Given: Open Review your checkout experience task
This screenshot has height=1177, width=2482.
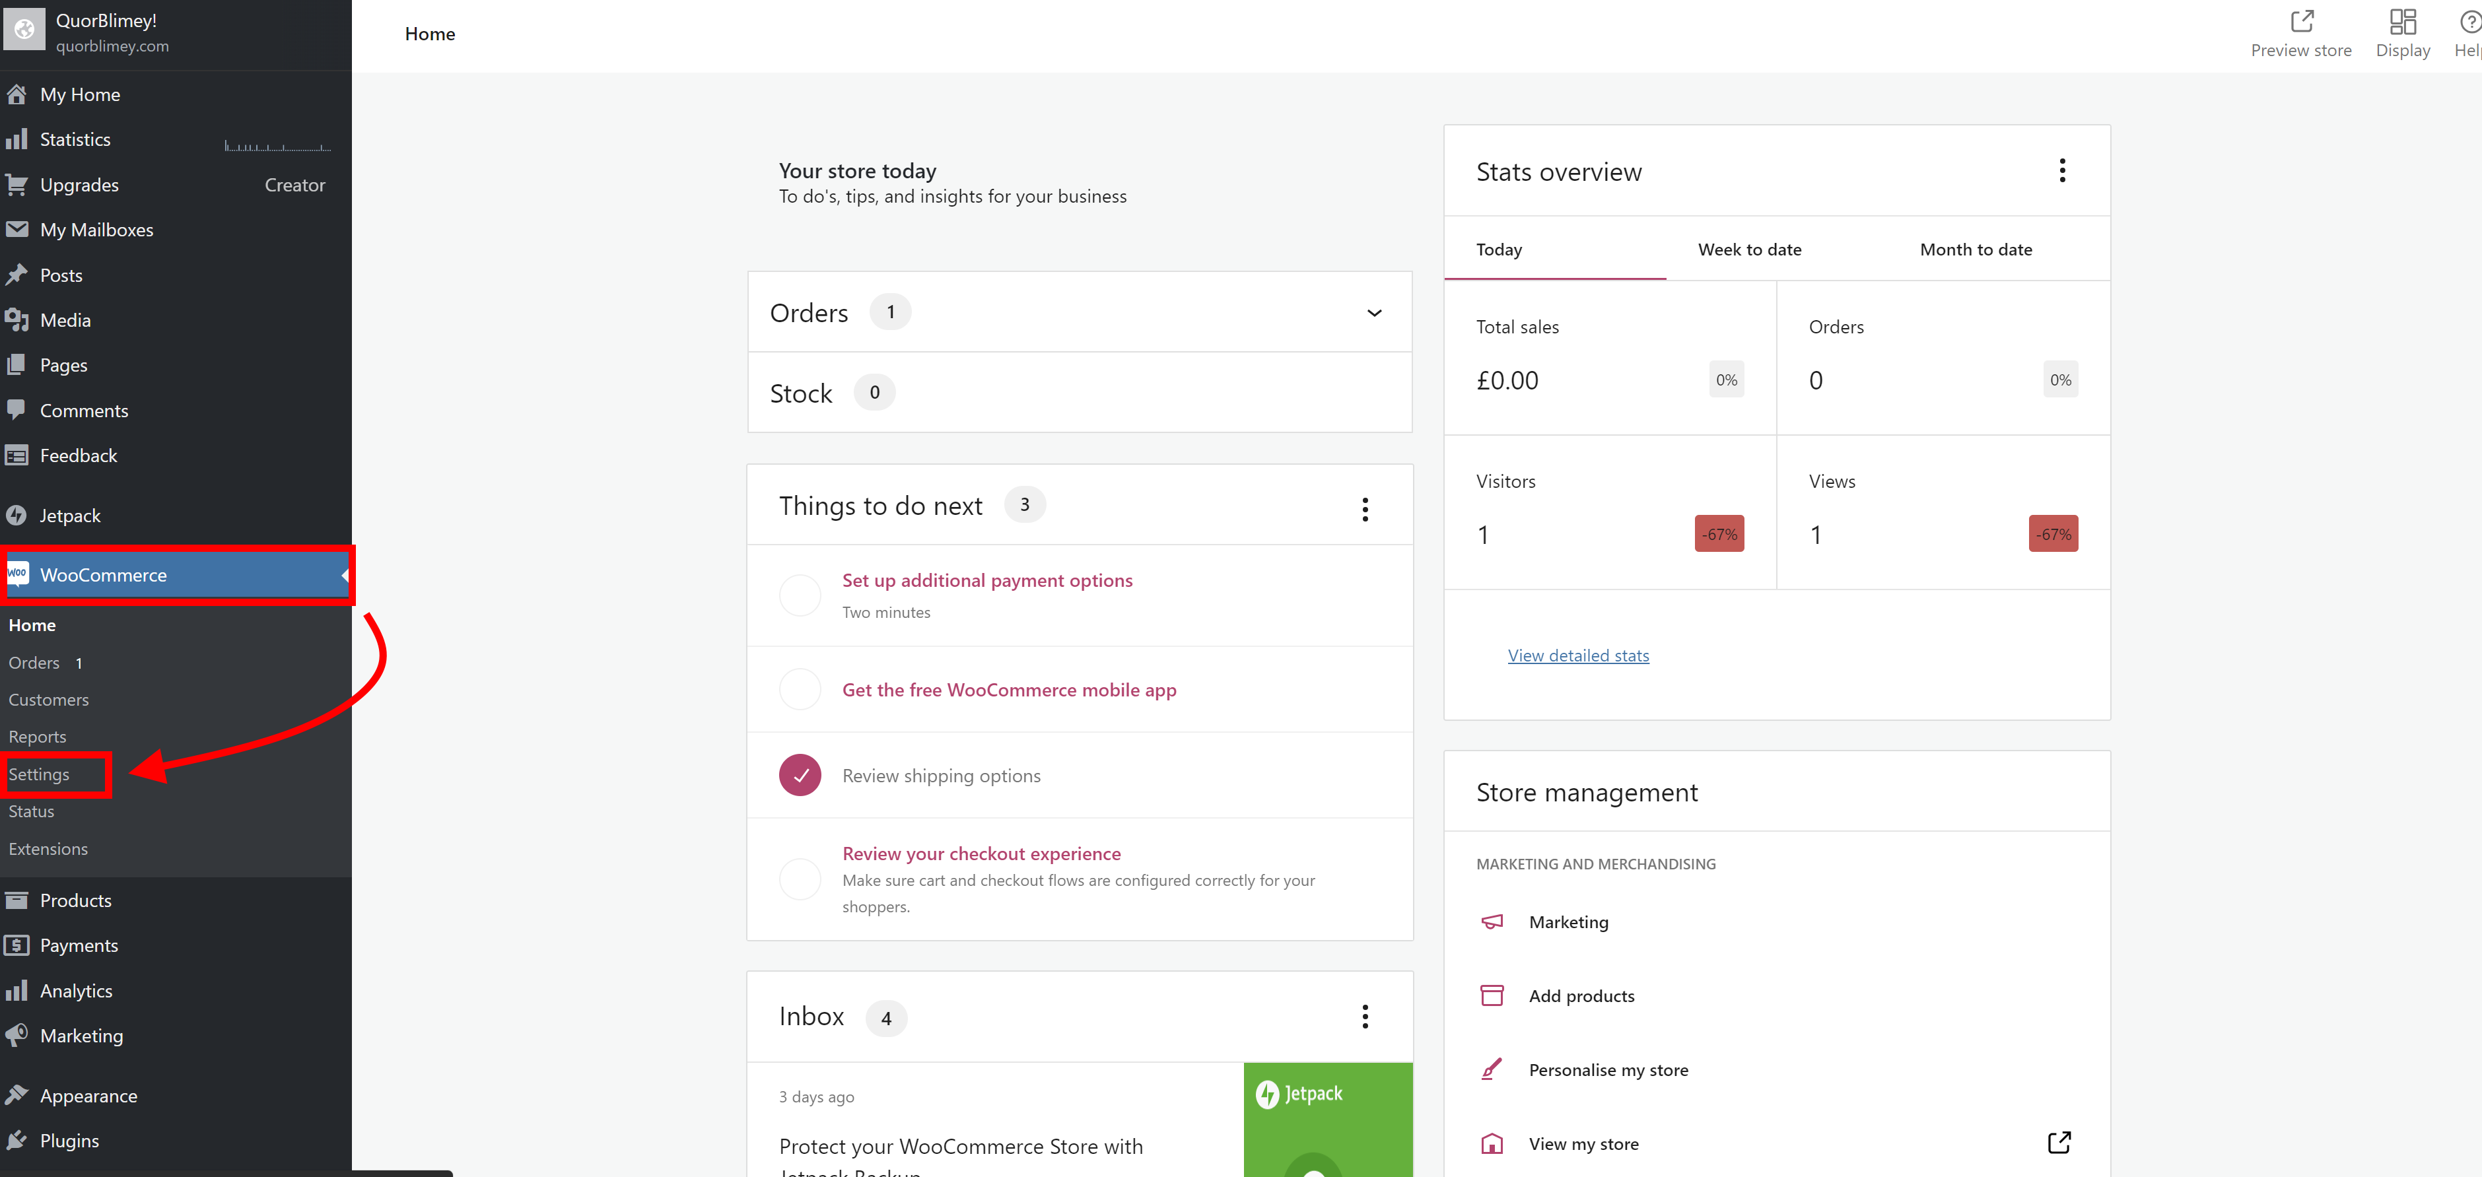Looking at the screenshot, I should [x=981, y=854].
